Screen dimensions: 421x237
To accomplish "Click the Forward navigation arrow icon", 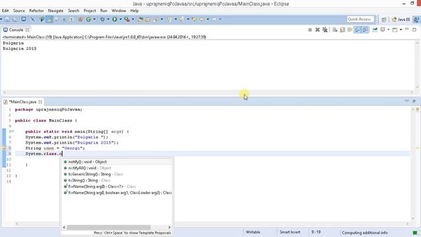I will (214, 19).
